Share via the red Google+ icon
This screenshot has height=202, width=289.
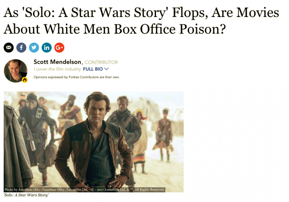60,48
